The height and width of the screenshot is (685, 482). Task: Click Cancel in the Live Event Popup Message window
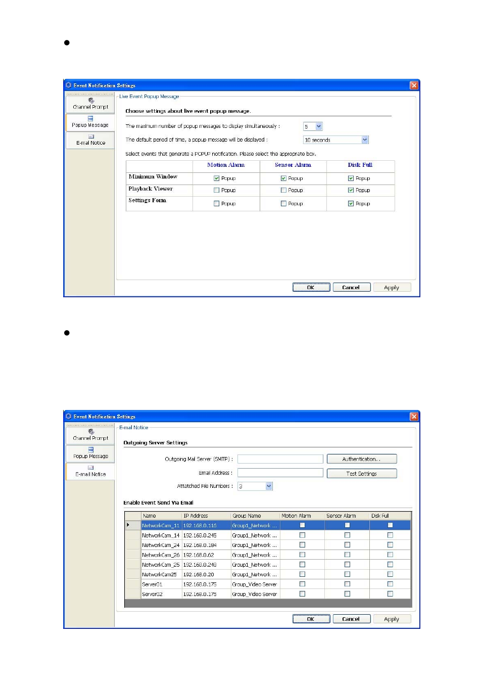[351, 287]
